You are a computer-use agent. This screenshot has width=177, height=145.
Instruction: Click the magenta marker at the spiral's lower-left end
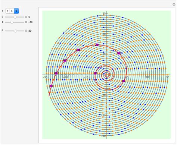51,86
